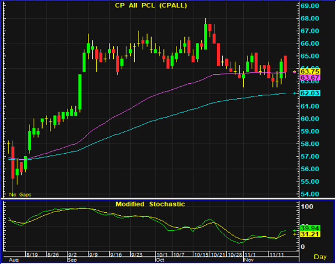The image size is (336, 264).
Task: Click the 68.00 price axis label
Action: 310,19
